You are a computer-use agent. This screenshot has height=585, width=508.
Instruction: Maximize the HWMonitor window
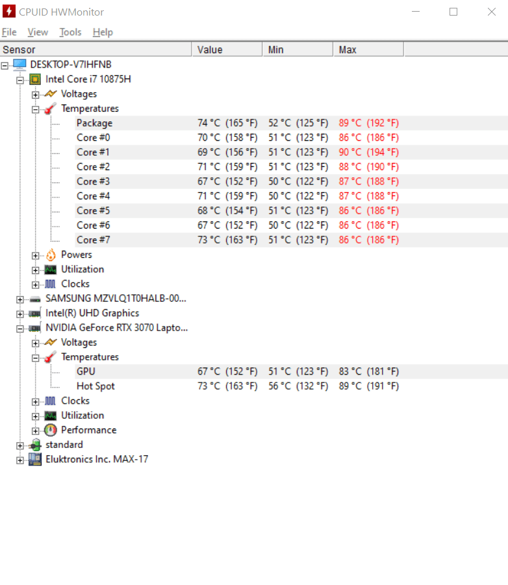[453, 12]
